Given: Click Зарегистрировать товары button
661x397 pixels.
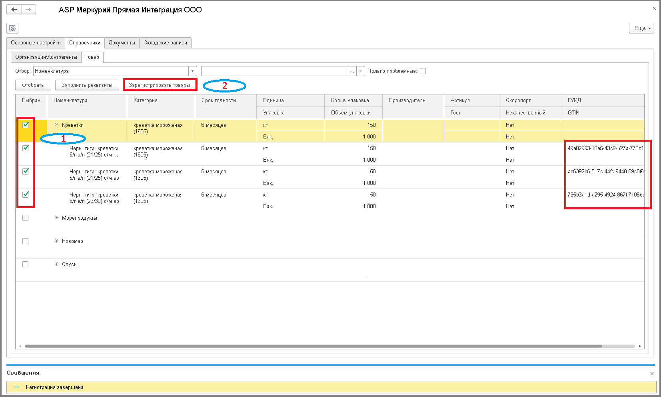Looking at the screenshot, I should click(x=160, y=85).
